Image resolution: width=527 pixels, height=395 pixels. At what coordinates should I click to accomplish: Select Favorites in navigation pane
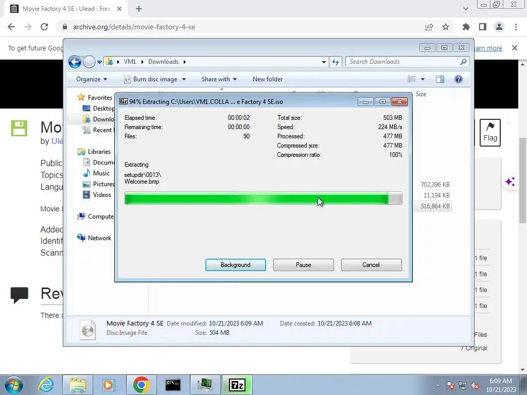pos(100,97)
